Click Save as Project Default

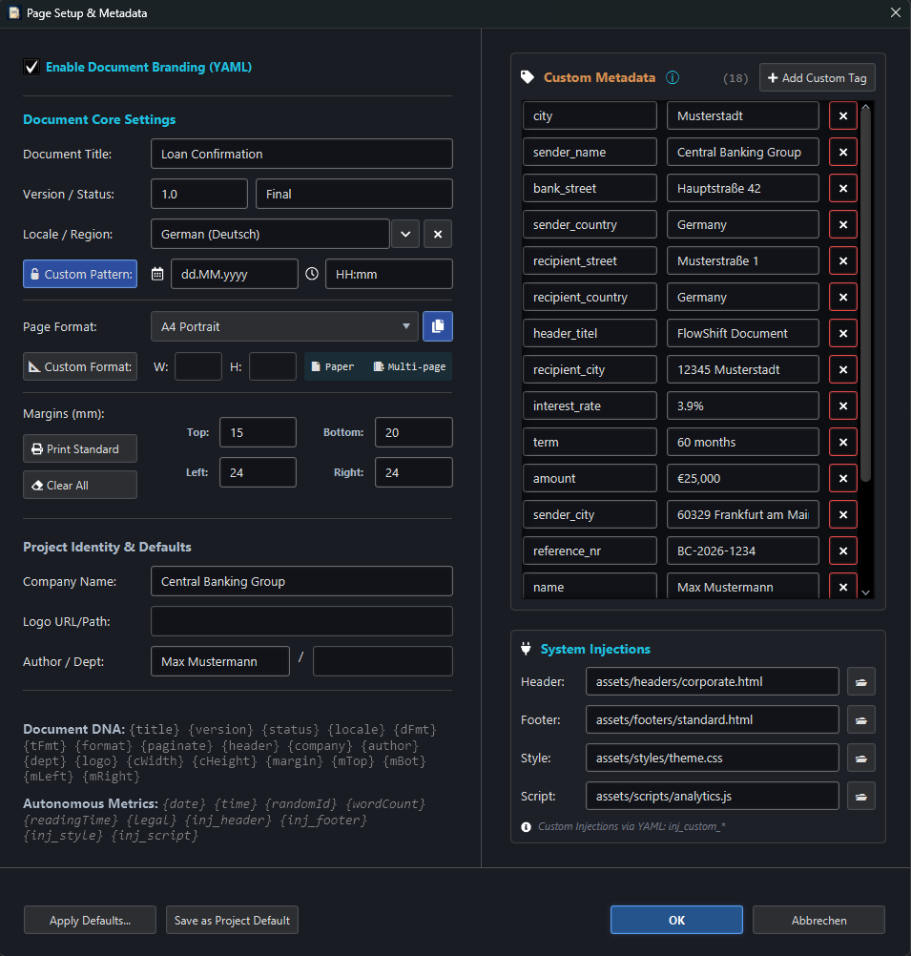[233, 921]
